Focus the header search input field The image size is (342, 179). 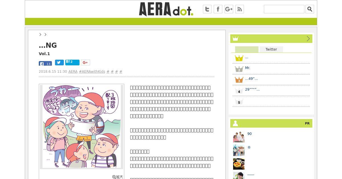[284, 9]
